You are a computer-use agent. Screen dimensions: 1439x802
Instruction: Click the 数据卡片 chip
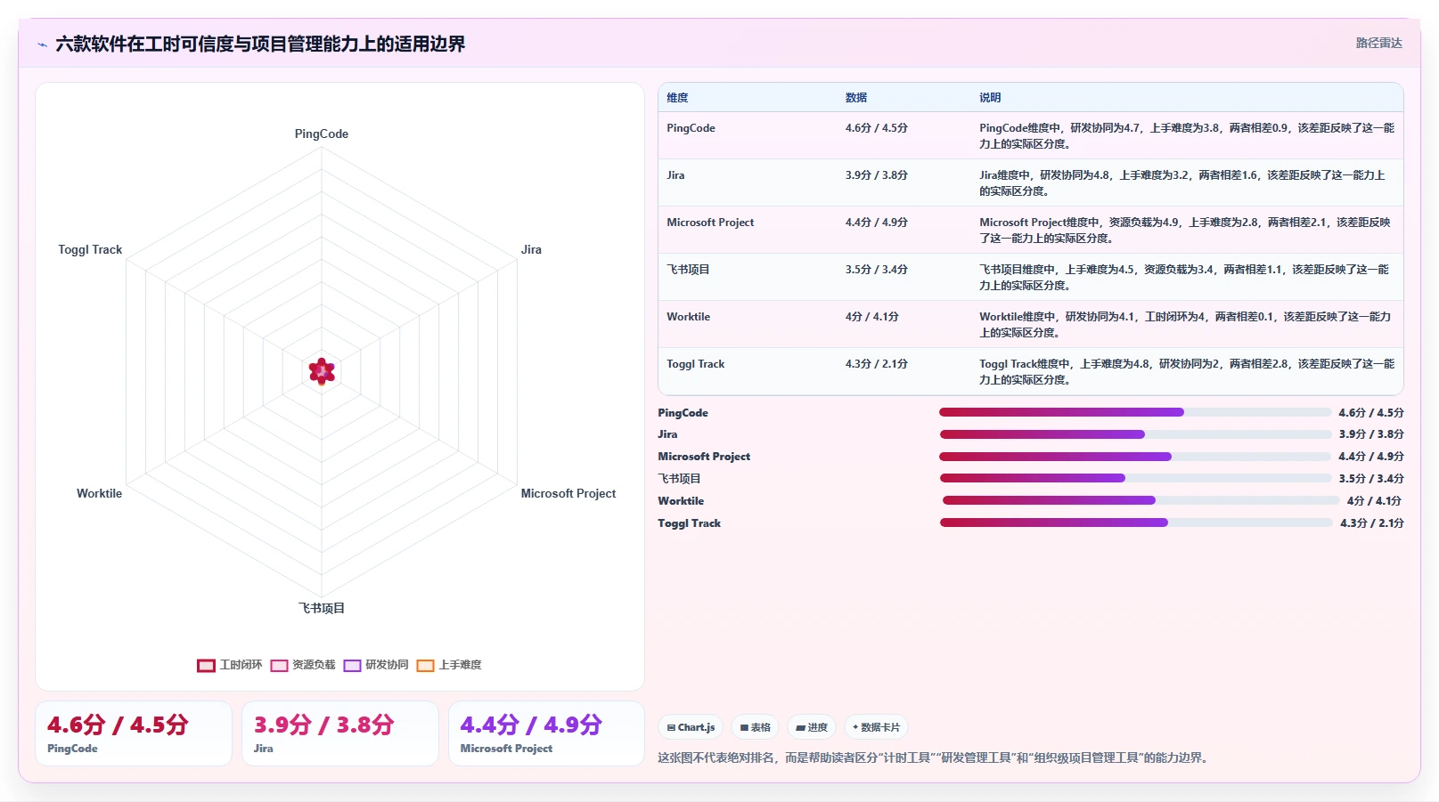click(876, 727)
